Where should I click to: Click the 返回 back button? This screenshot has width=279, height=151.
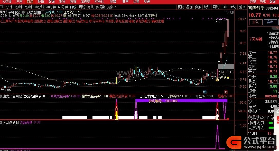(x=242, y=7)
